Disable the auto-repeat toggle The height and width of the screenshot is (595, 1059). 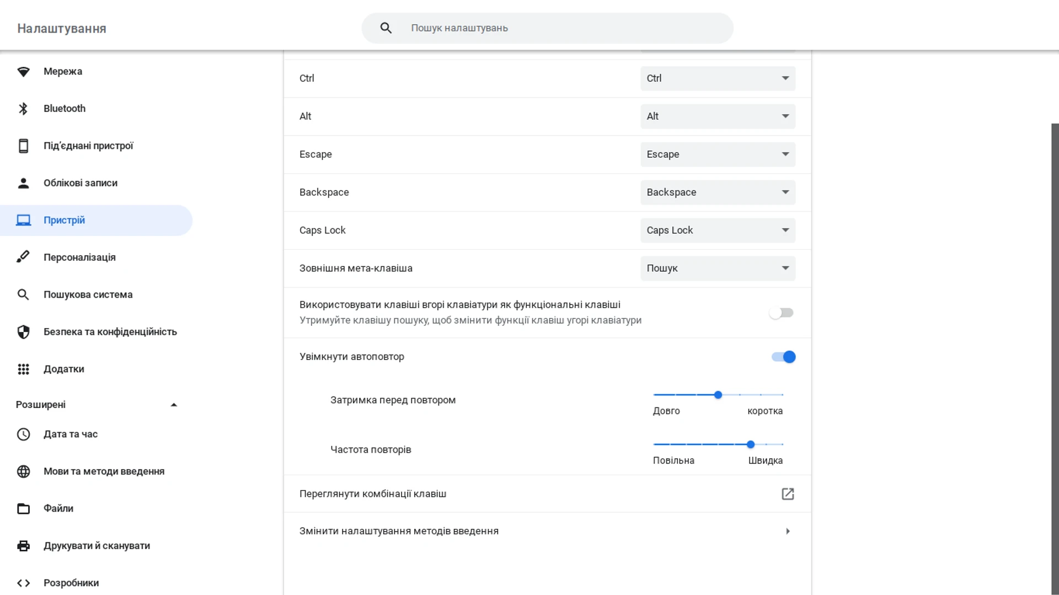783,357
